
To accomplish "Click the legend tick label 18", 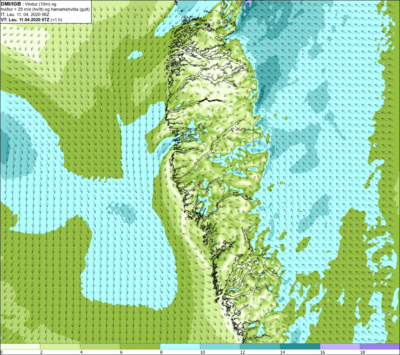I will [x=362, y=352].
